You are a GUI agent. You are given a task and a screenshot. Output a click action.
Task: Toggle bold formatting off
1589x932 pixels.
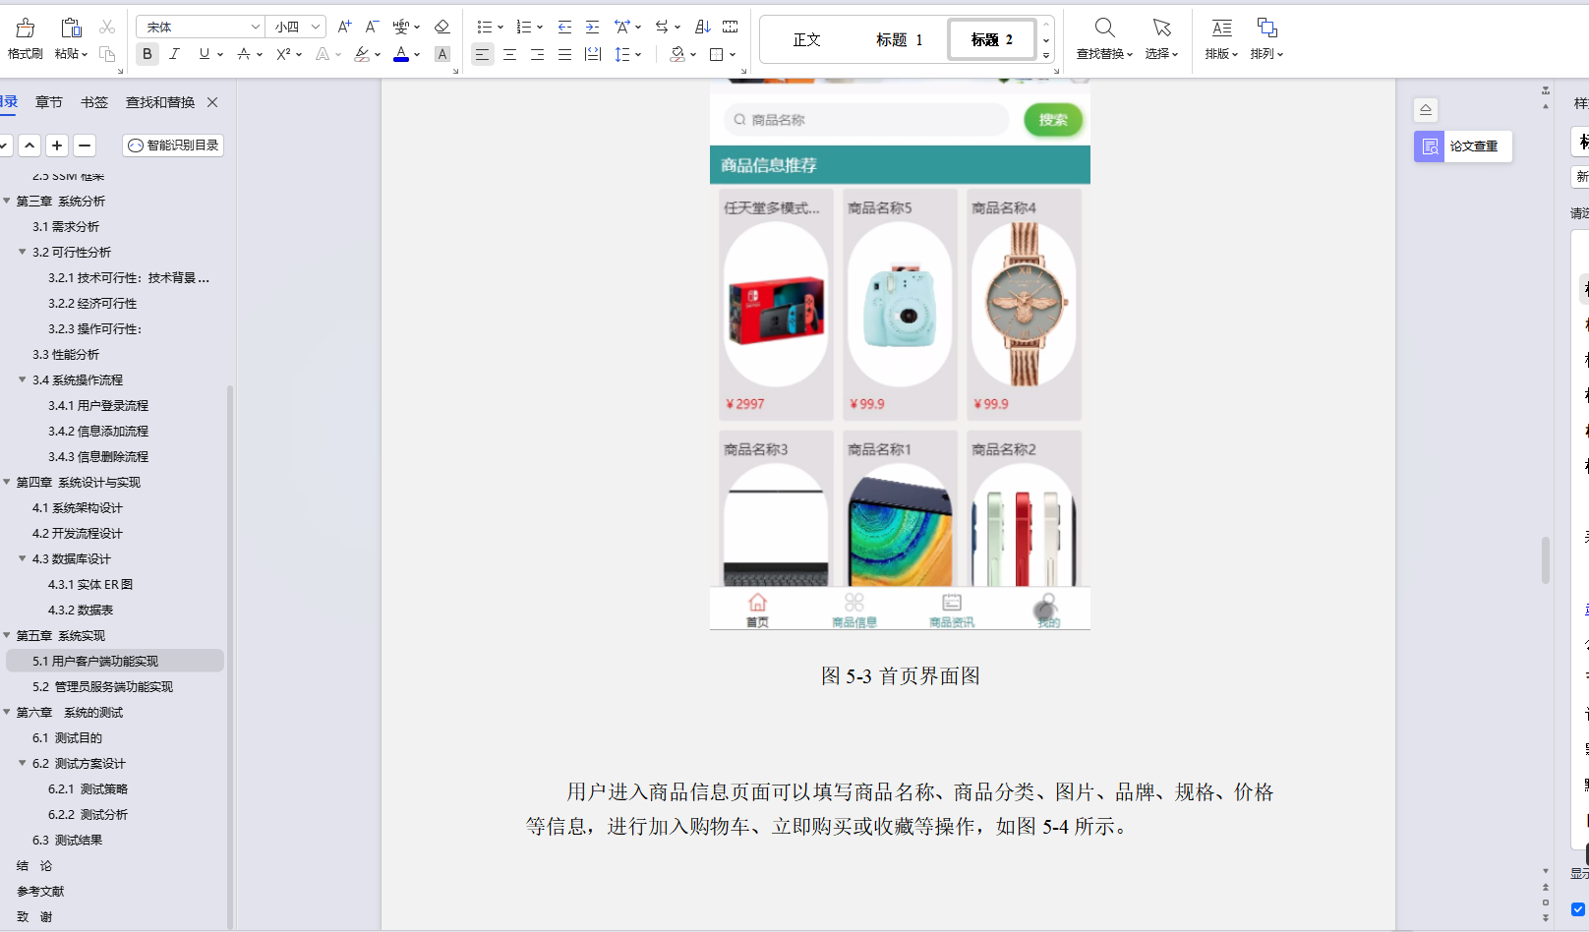pyautogui.click(x=147, y=54)
